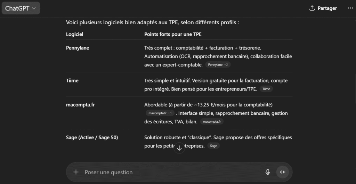
Task: Select the Pennylane row name
Action: pyautogui.click(x=78, y=48)
